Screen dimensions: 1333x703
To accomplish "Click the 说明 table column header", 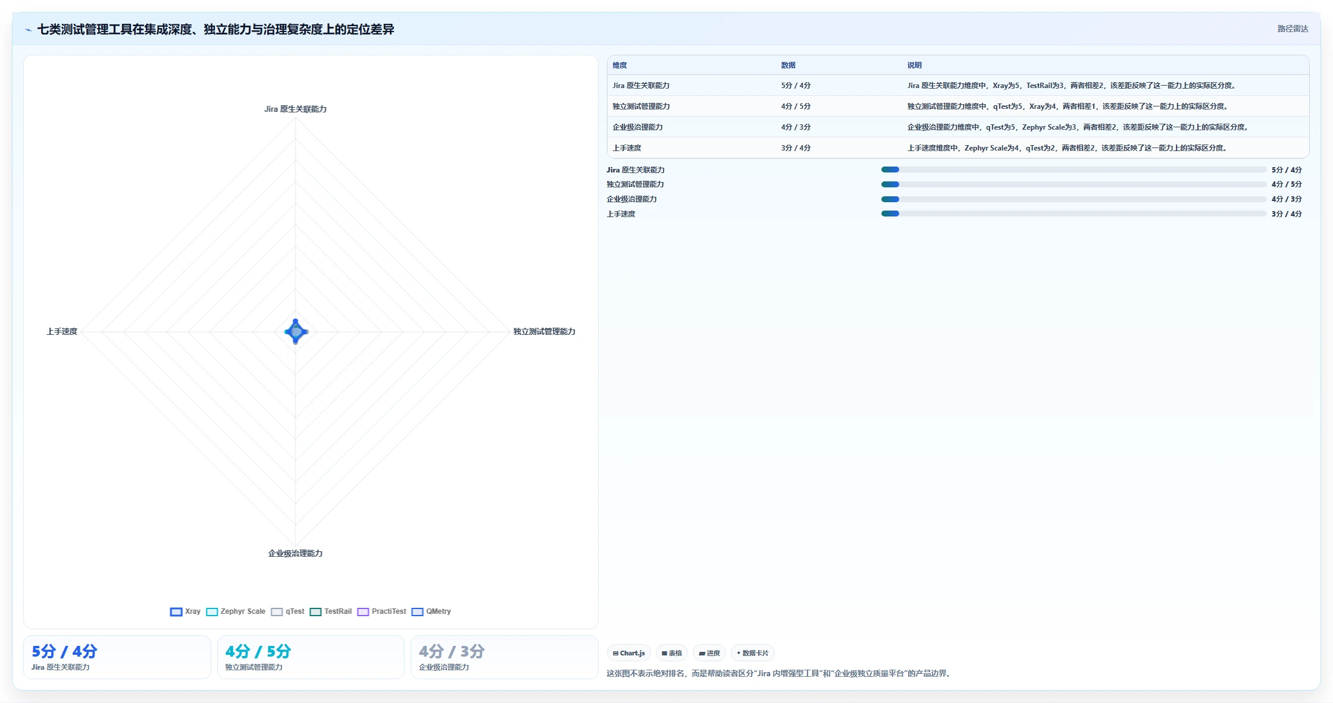I will coord(914,65).
